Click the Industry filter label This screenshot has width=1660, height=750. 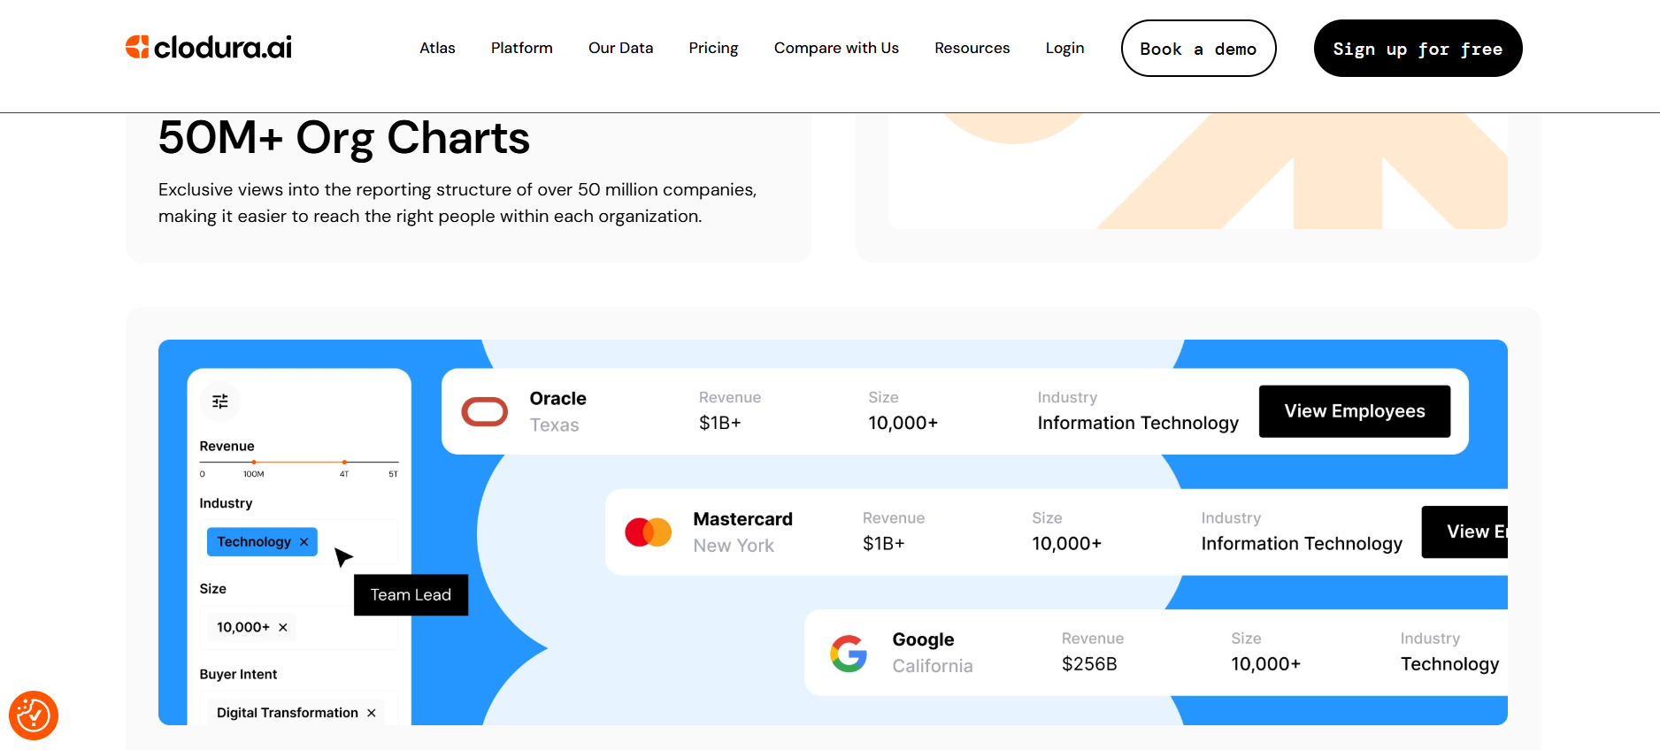(226, 503)
